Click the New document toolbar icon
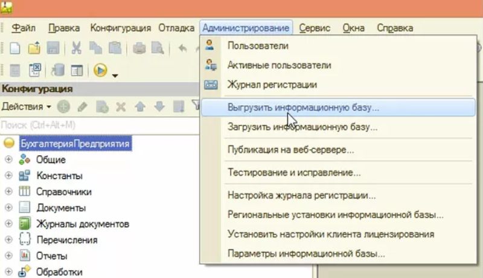This screenshot has width=483, height=278. tap(14, 48)
